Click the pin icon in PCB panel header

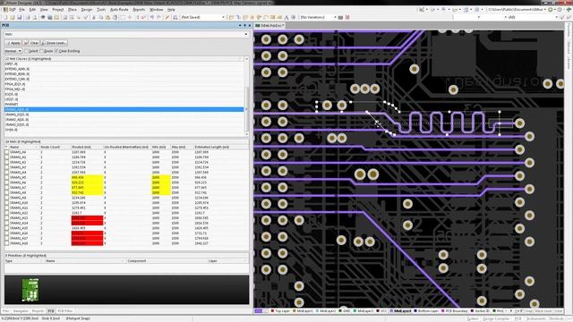244,25
